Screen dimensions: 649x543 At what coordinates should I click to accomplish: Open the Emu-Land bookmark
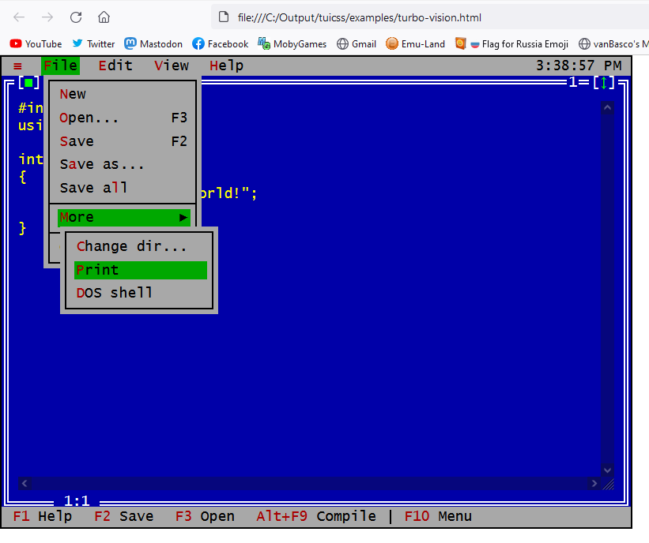point(415,44)
